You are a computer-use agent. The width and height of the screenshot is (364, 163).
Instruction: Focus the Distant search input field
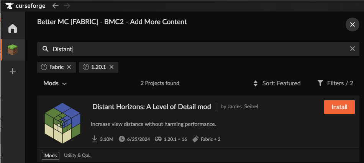[x=198, y=49]
